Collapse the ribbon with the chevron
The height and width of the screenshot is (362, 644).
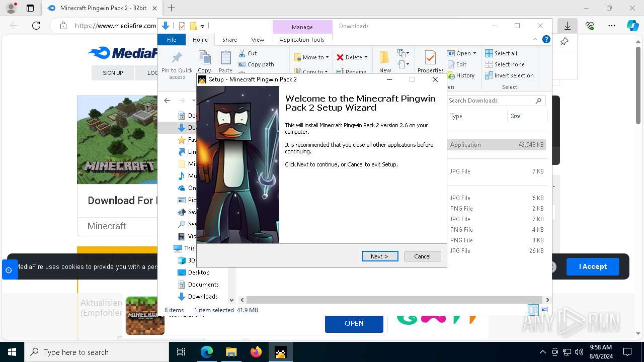click(x=535, y=40)
